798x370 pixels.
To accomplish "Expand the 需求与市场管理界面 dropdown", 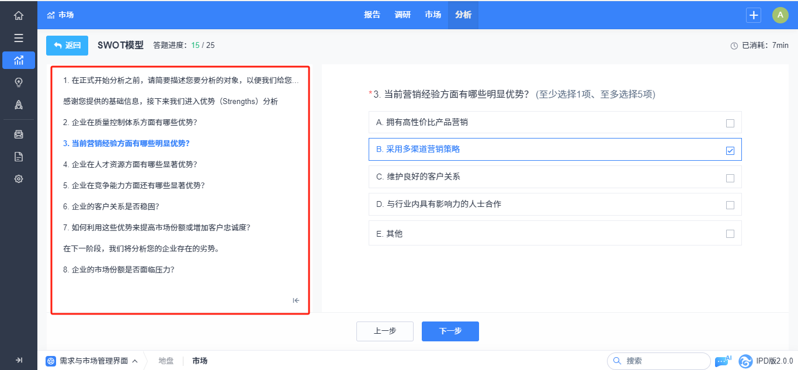I will 135,361.
